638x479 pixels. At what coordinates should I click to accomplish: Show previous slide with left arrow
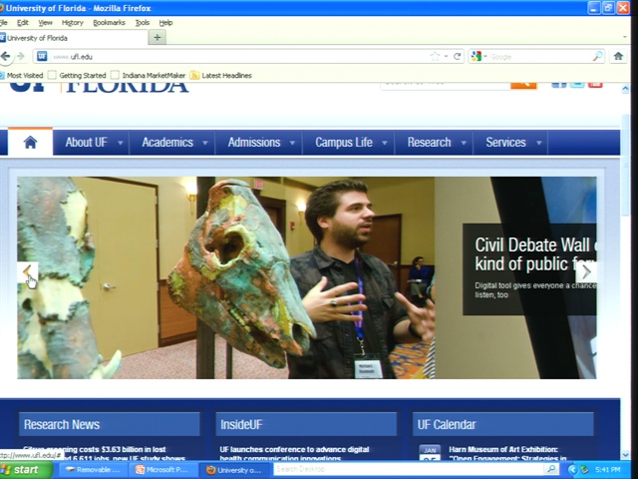28,272
